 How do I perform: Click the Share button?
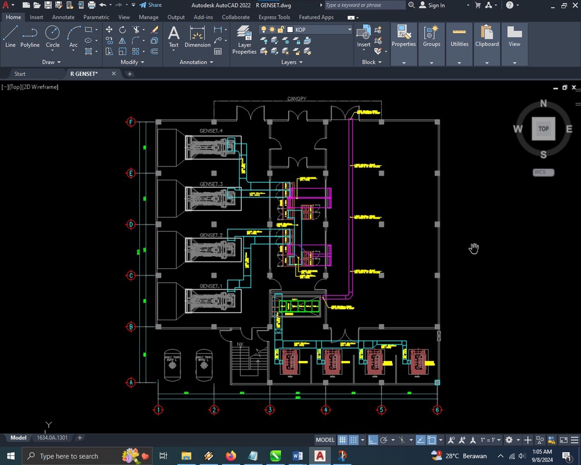point(151,5)
